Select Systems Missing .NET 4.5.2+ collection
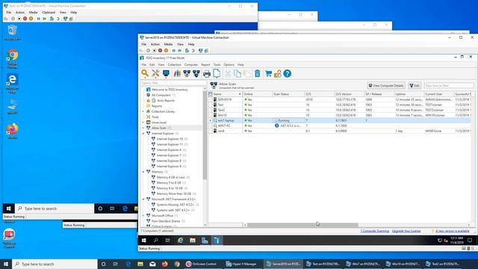The height and width of the screenshot is (269, 478). [x=176, y=205]
